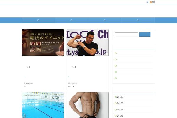Select the second item in the blue navigation bar
The width and height of the screenshot is (177, 118).
(x=71, y=20)
